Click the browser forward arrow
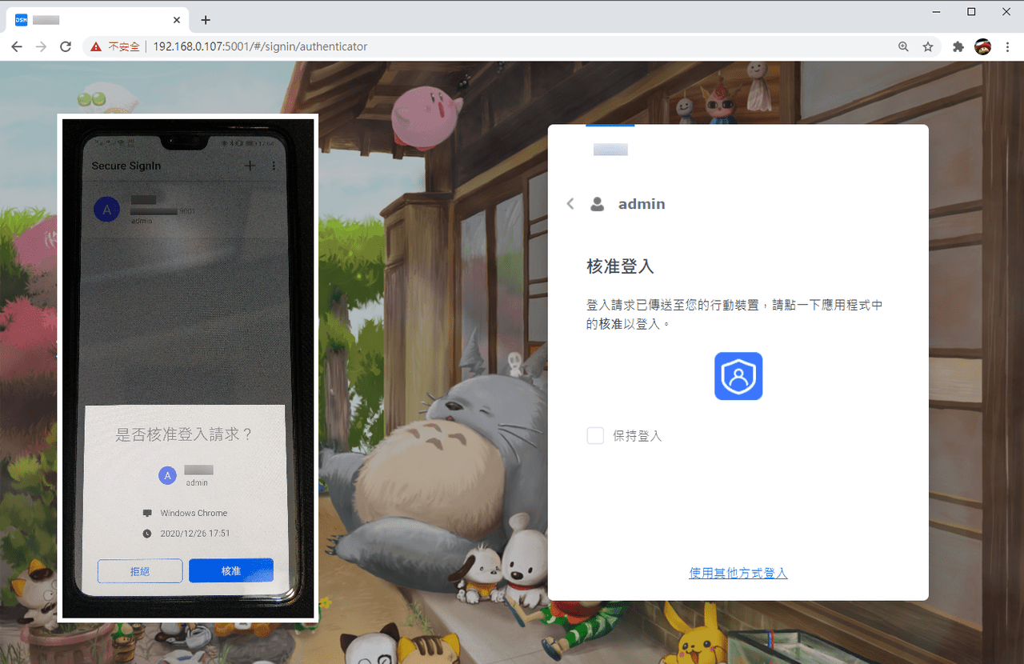1024x664 pixels. point(41,47)
